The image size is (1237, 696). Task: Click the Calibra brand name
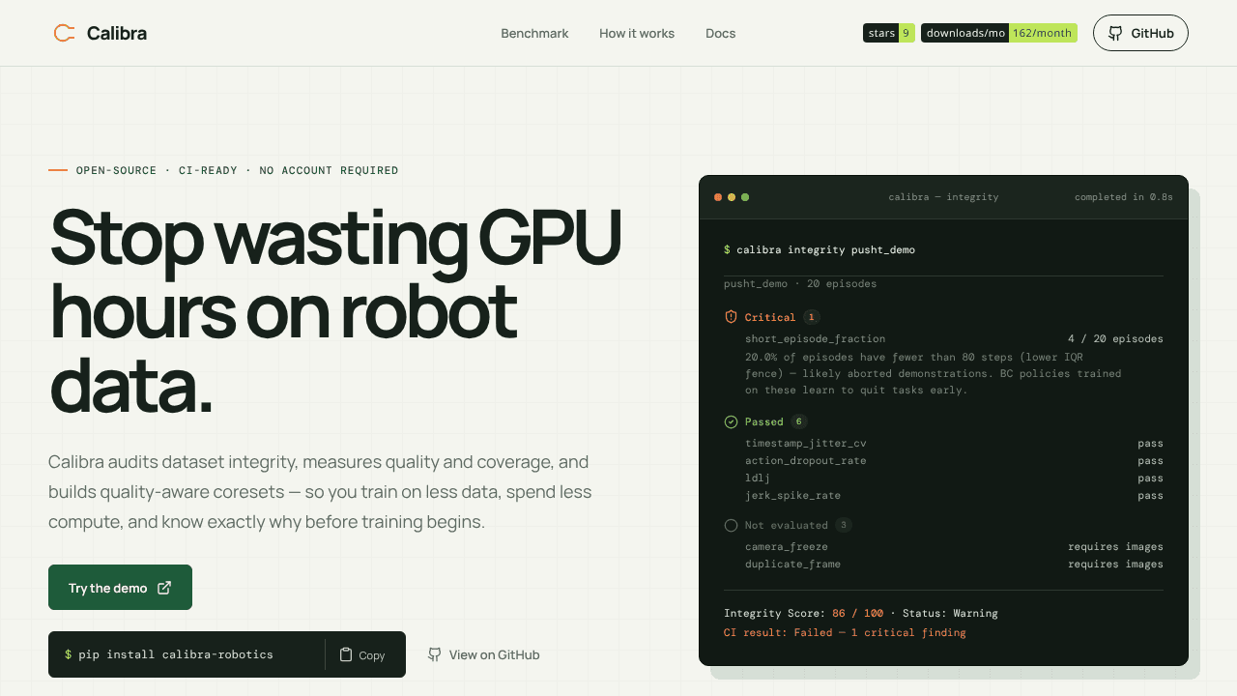point(117,33)
